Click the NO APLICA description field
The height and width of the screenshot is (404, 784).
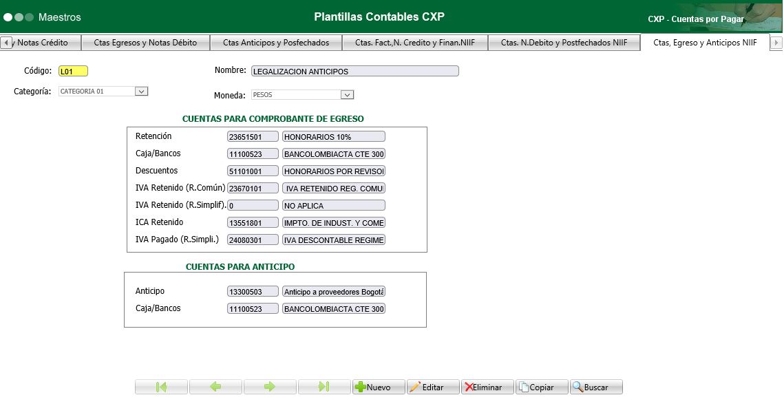(x=334, y=205)
